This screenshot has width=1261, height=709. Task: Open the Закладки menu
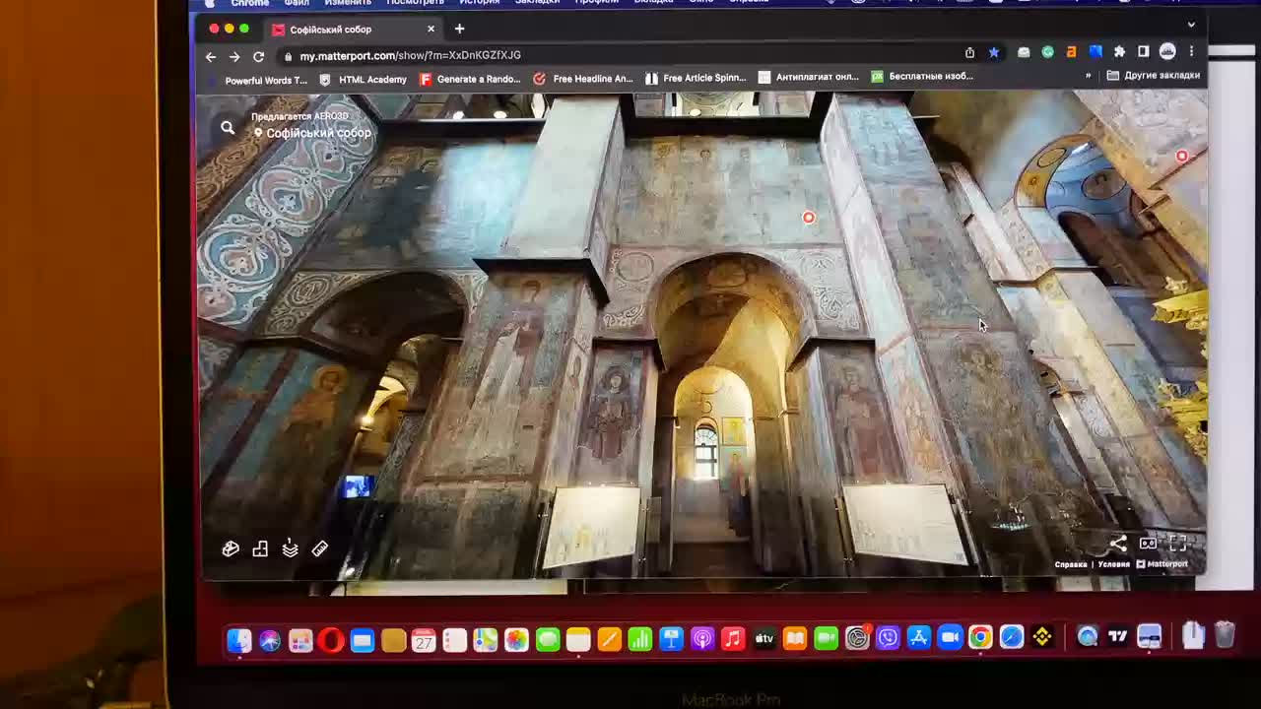538,3
